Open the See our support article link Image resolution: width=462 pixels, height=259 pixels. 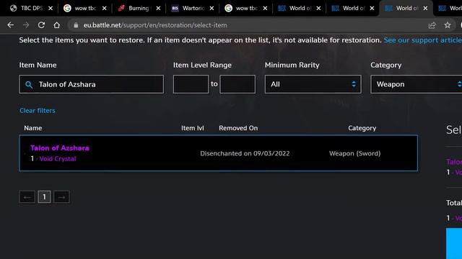pyautogui.click(x=422, y=40)
